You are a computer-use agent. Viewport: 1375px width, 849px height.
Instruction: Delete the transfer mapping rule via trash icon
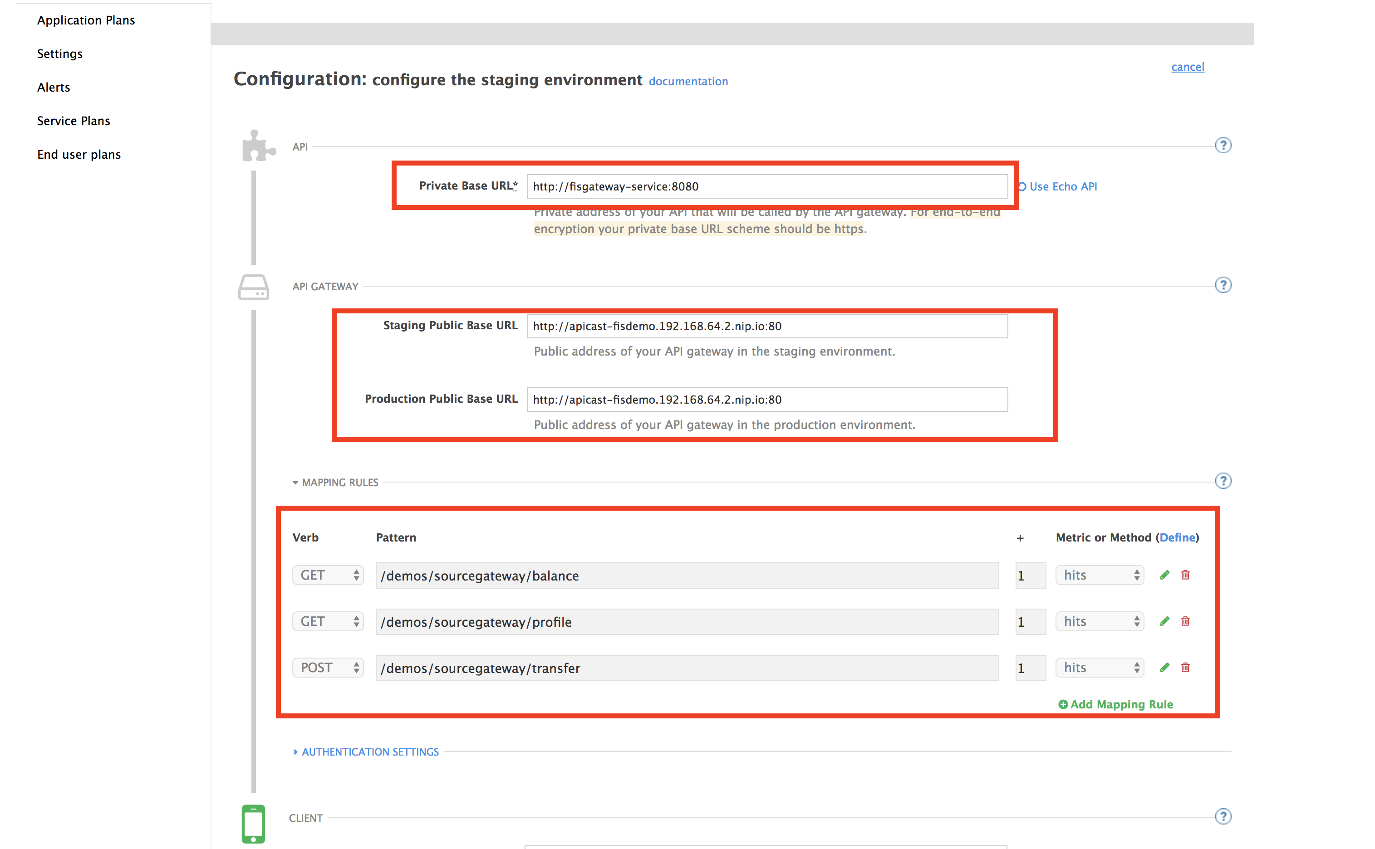click(x=1185, y=668)
